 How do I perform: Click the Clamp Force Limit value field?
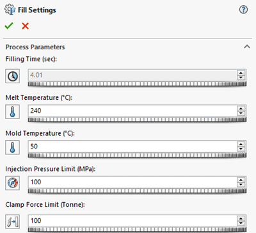click(x=132, y=221)
